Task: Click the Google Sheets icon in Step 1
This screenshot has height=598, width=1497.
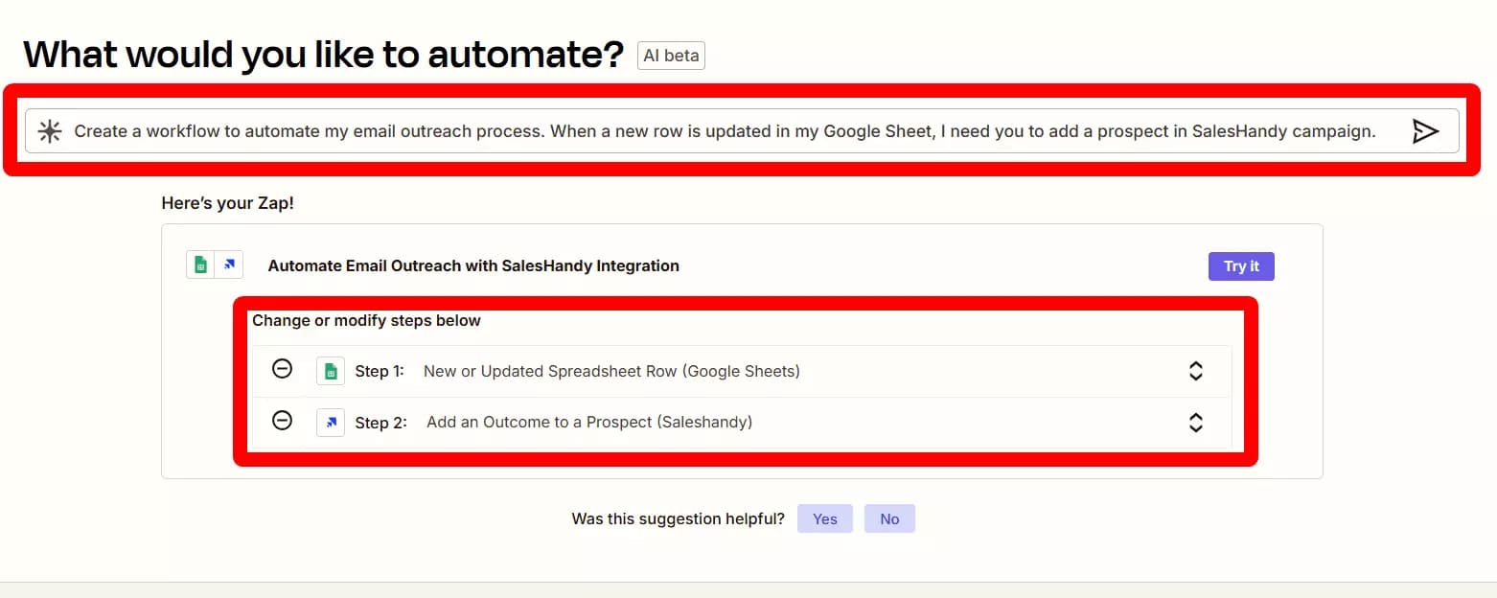Action: point(331,371)
